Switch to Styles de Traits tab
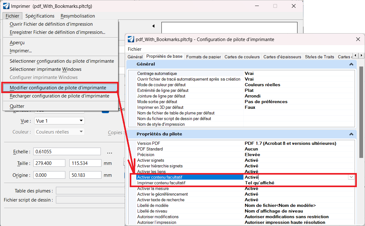The height and width of the screenshot is (226, 365). [319, 57]
